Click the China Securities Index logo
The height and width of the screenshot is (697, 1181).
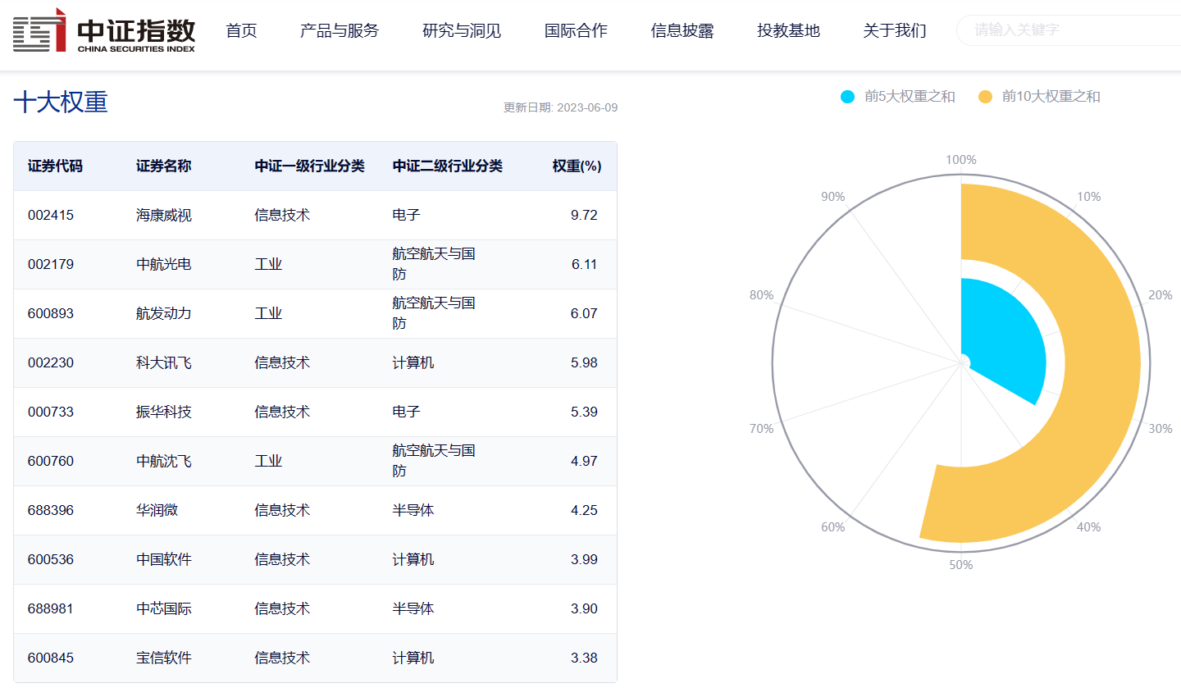104,30
